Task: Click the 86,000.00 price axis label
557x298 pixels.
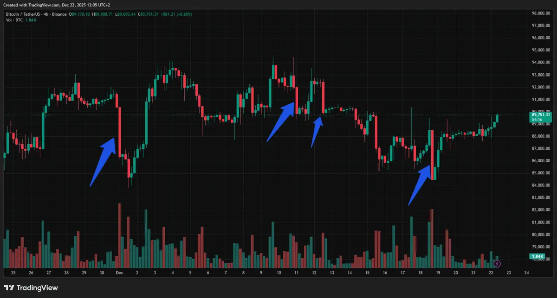Action: 541,161
